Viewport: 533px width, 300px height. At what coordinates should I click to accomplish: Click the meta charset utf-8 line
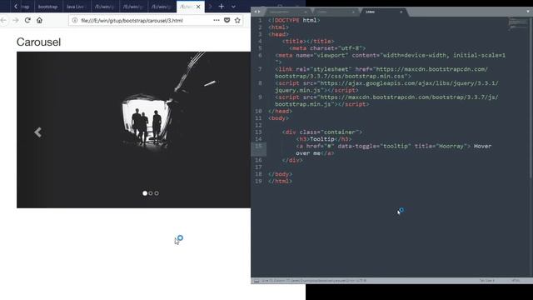pyautogui.click(x=327, y=48)
